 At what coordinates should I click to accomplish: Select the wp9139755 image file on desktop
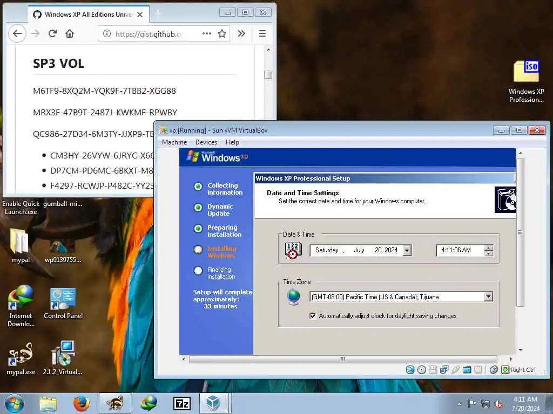[63, 251]
